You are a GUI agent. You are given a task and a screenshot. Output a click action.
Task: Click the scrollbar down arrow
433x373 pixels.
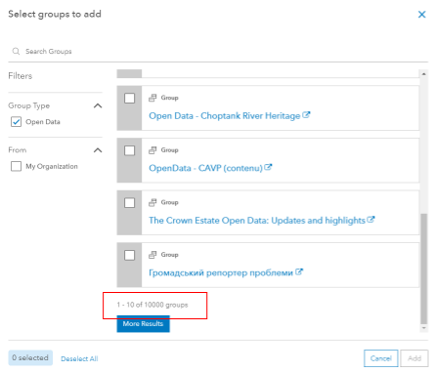click(x=423, y=328)
